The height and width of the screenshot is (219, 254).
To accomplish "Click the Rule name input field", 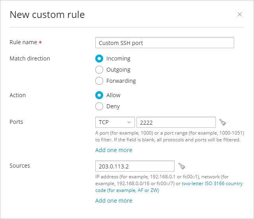I will click(x=165, y=43).
